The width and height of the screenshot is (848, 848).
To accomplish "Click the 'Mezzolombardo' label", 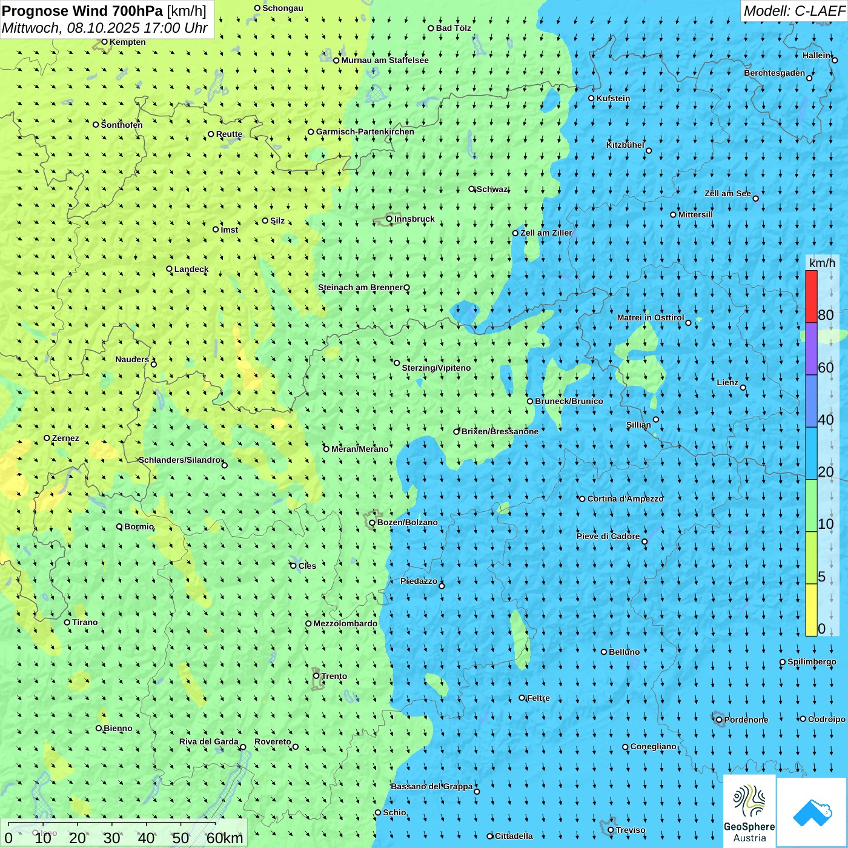I will tap(345, 623).
